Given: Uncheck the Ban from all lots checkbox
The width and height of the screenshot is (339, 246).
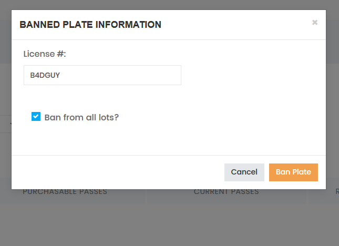Looking at the screenshot, I should point(36,117).
